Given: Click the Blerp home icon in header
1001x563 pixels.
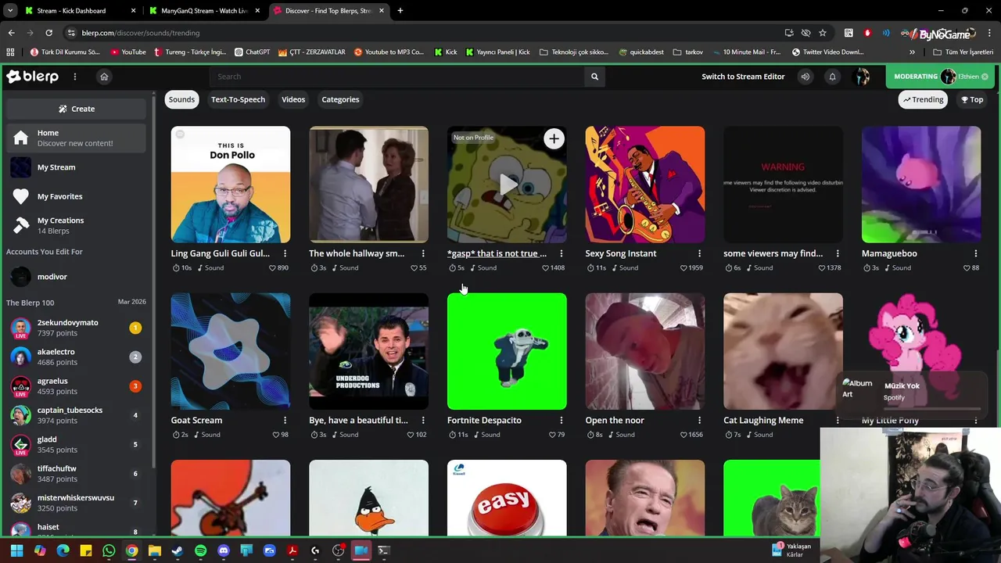Looking at the screenshot, I should (x=104, y=77).
